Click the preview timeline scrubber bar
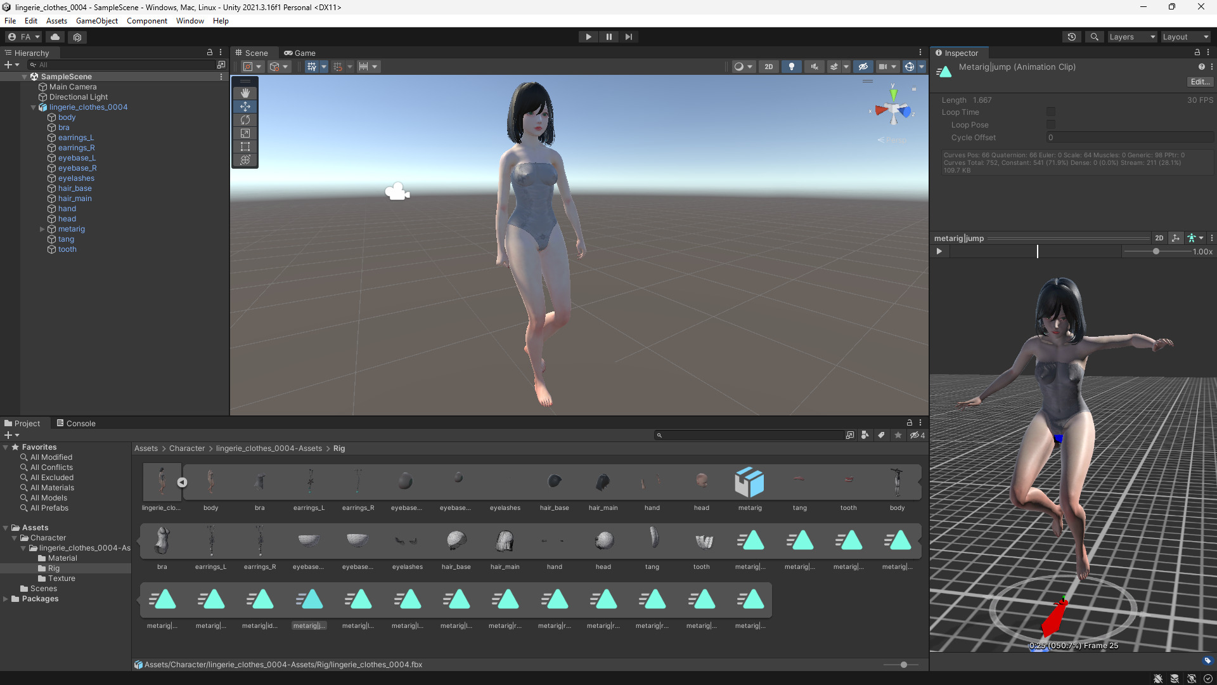1217x685 pixels. pyautogui.click(x=1036, y=252)
